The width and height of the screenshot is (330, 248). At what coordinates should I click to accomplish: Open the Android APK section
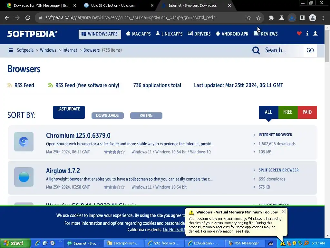click(x=232, y=34)
